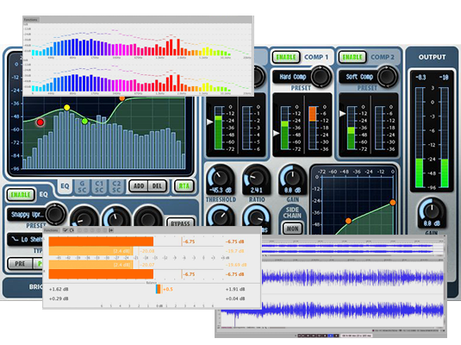Click the ADD band button
The image size is (461, 345).
tap(139, 186)
